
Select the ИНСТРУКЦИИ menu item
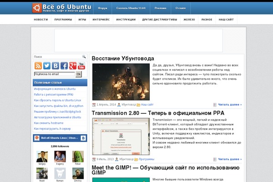(126, 20)
